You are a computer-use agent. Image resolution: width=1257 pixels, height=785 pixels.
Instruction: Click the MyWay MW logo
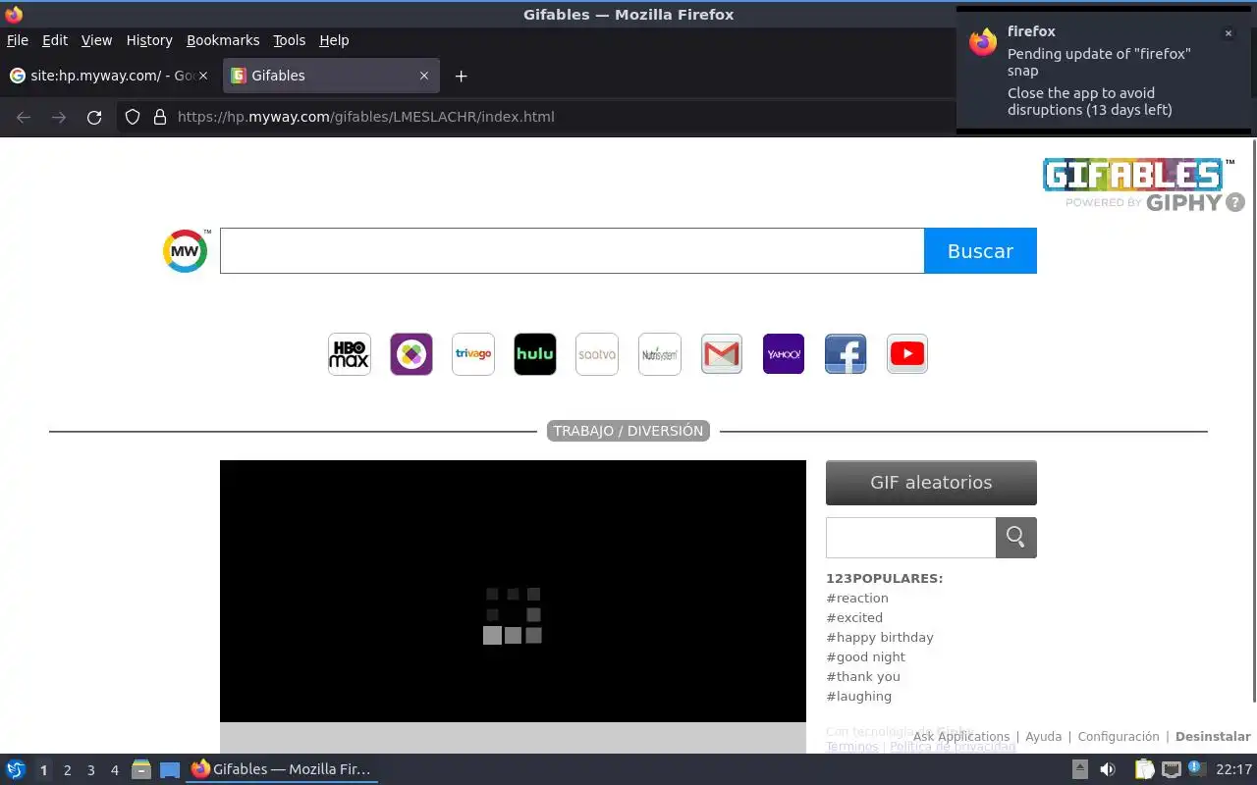coord(186,251)
